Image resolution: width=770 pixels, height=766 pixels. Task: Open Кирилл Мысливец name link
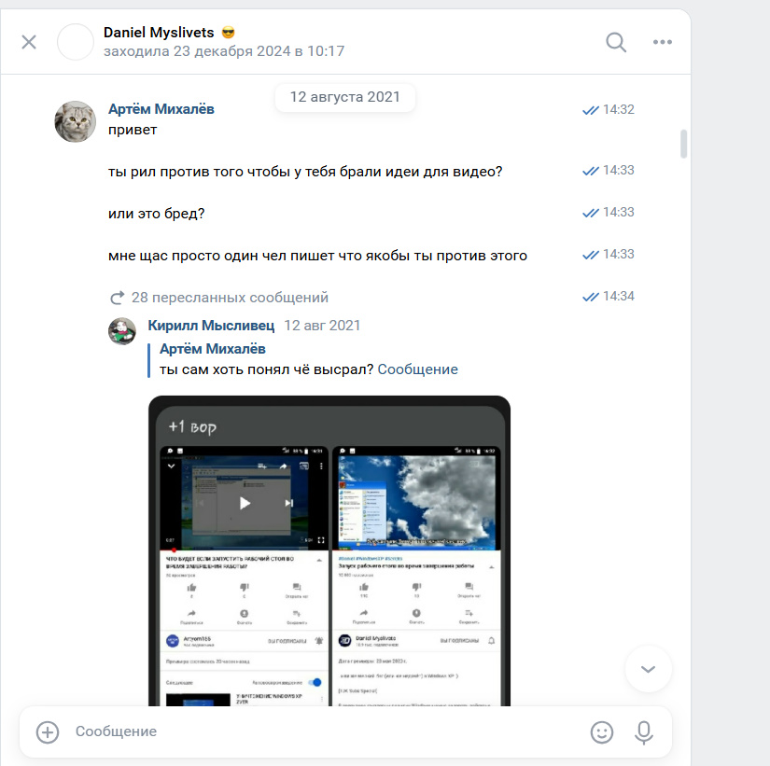[x=211, y=326]
